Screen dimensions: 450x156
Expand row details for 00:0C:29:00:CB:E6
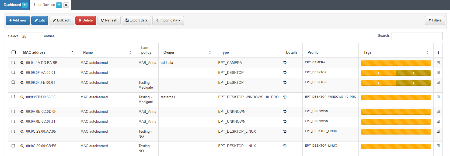tap(438, 146)
